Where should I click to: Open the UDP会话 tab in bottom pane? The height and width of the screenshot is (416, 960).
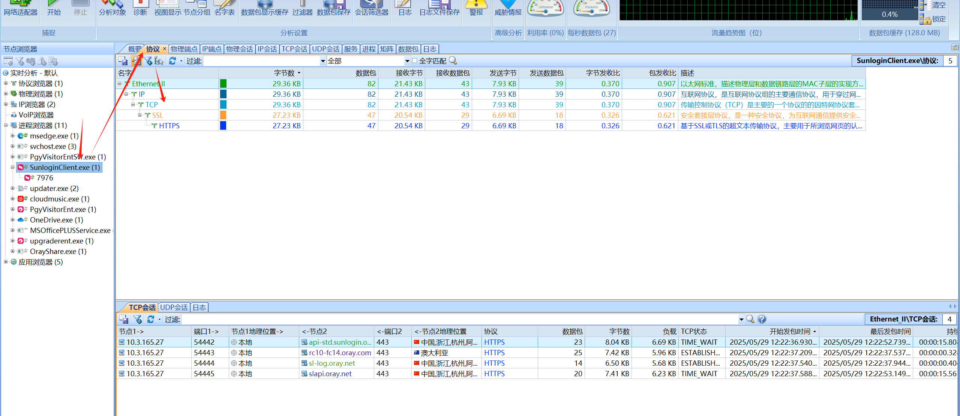click(x=174, y=308)
